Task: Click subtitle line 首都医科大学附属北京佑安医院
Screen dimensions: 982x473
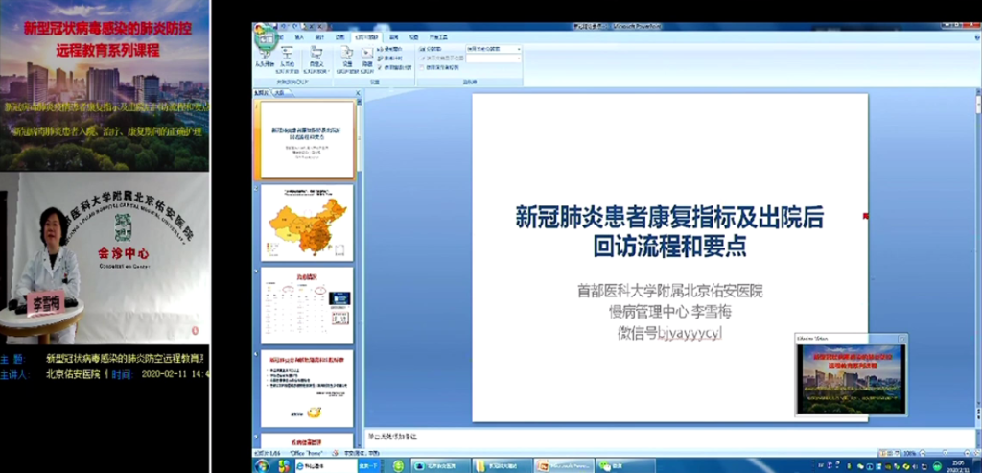Action: point(669,291)
